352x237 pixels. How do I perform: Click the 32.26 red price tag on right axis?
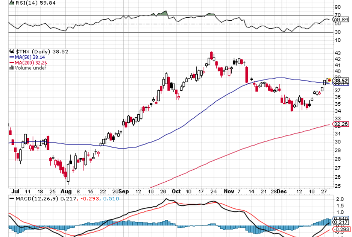click(341, 124)
